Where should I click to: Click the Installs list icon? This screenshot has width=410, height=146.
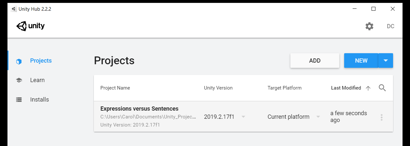pyautogui.click(x=19, y=100)
